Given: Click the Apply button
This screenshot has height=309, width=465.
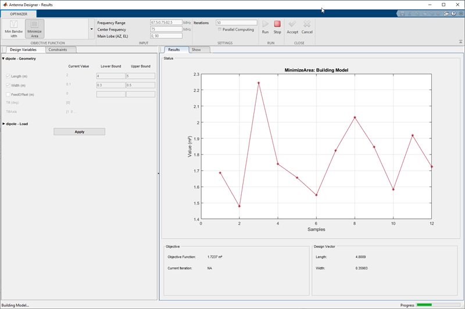Looking at the screenshot, I should [x=80, y=132].
